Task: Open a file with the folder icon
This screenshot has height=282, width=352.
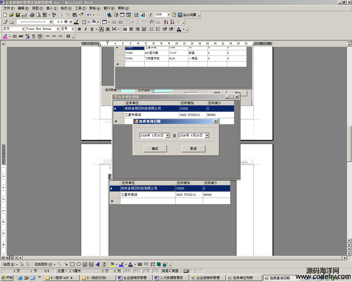Action: (11, 15)
